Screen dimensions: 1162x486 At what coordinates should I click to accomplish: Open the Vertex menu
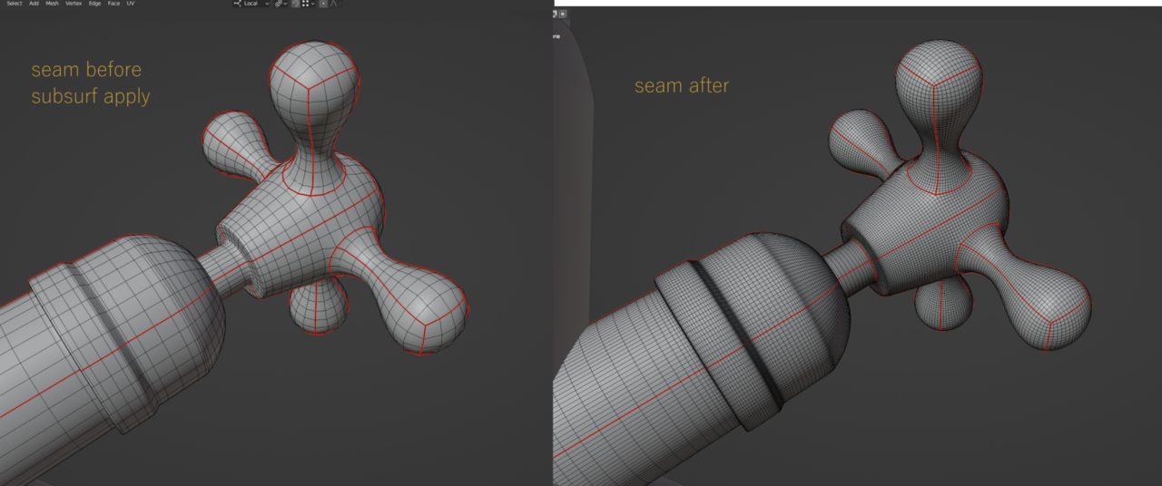click(x=74, y=4)
